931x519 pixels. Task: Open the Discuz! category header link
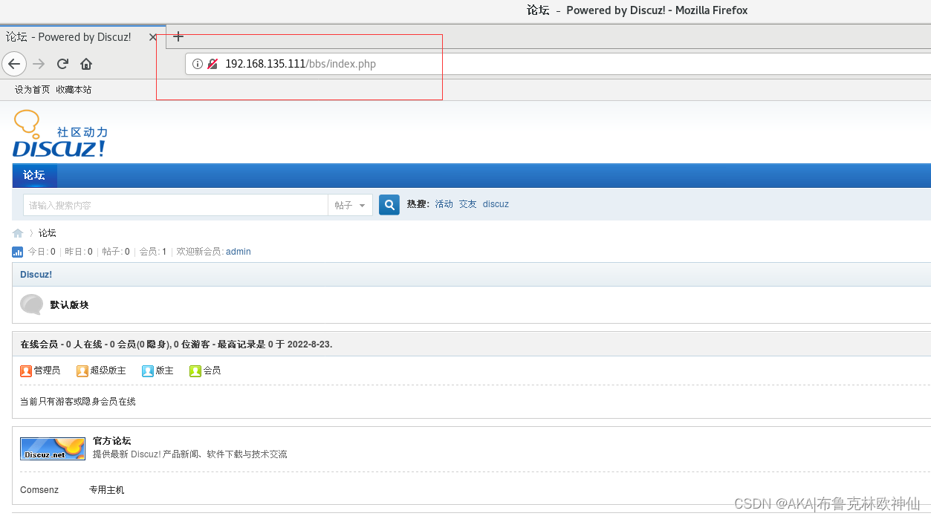coord(36,275)
